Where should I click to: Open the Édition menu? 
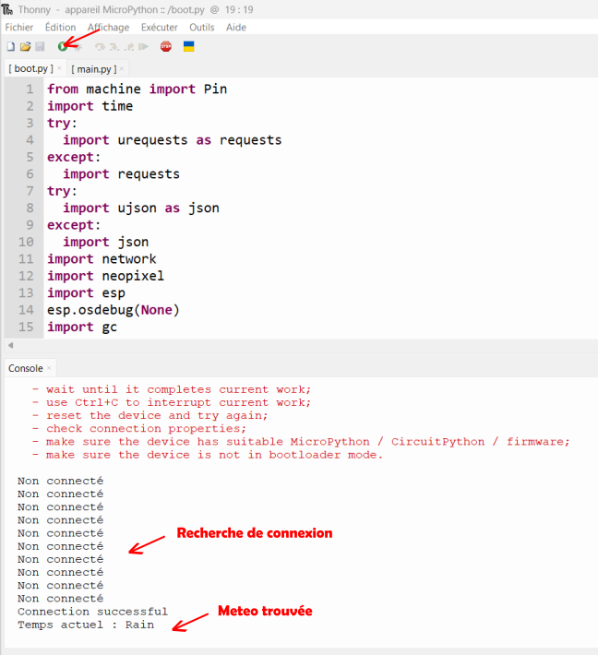[60, 28]
